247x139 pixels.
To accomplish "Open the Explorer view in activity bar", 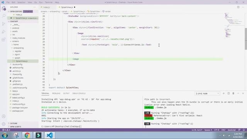I will [3, 8].
